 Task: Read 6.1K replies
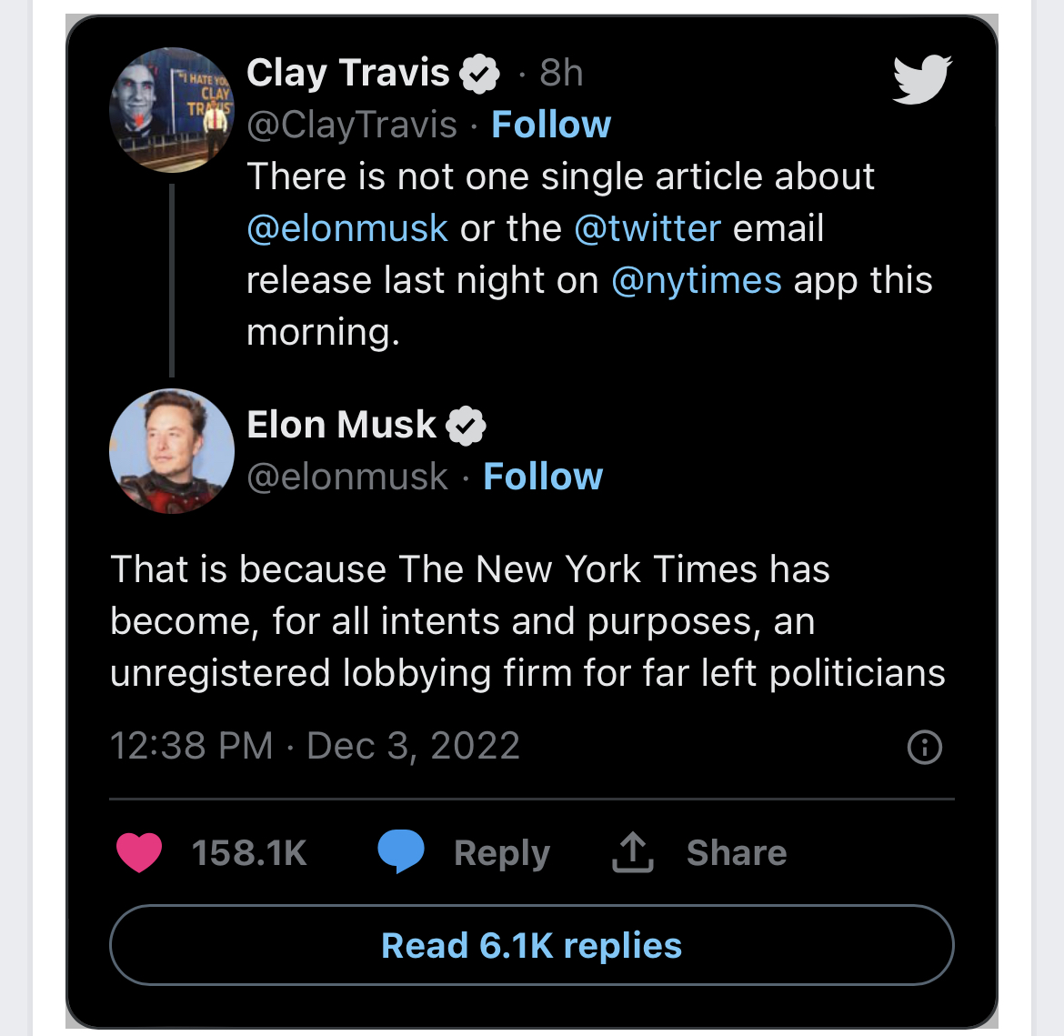[x=531, y=945]
